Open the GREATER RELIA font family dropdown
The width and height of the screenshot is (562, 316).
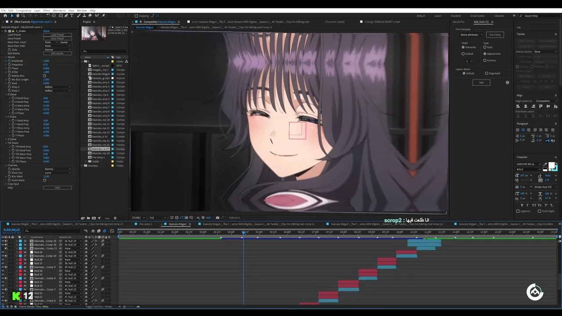click(x=529, y=164)
